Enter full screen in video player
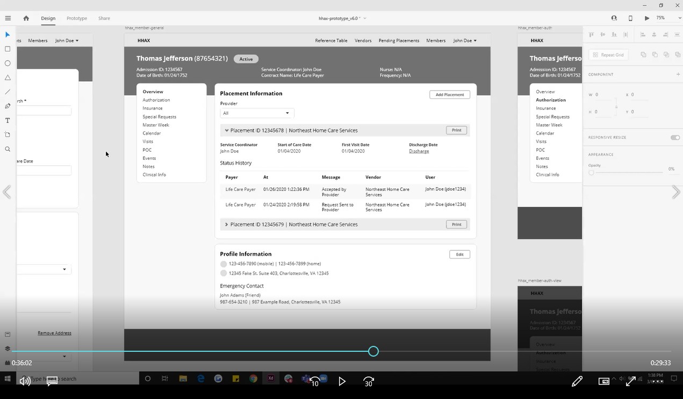683x399 pixels. (631, 381)
